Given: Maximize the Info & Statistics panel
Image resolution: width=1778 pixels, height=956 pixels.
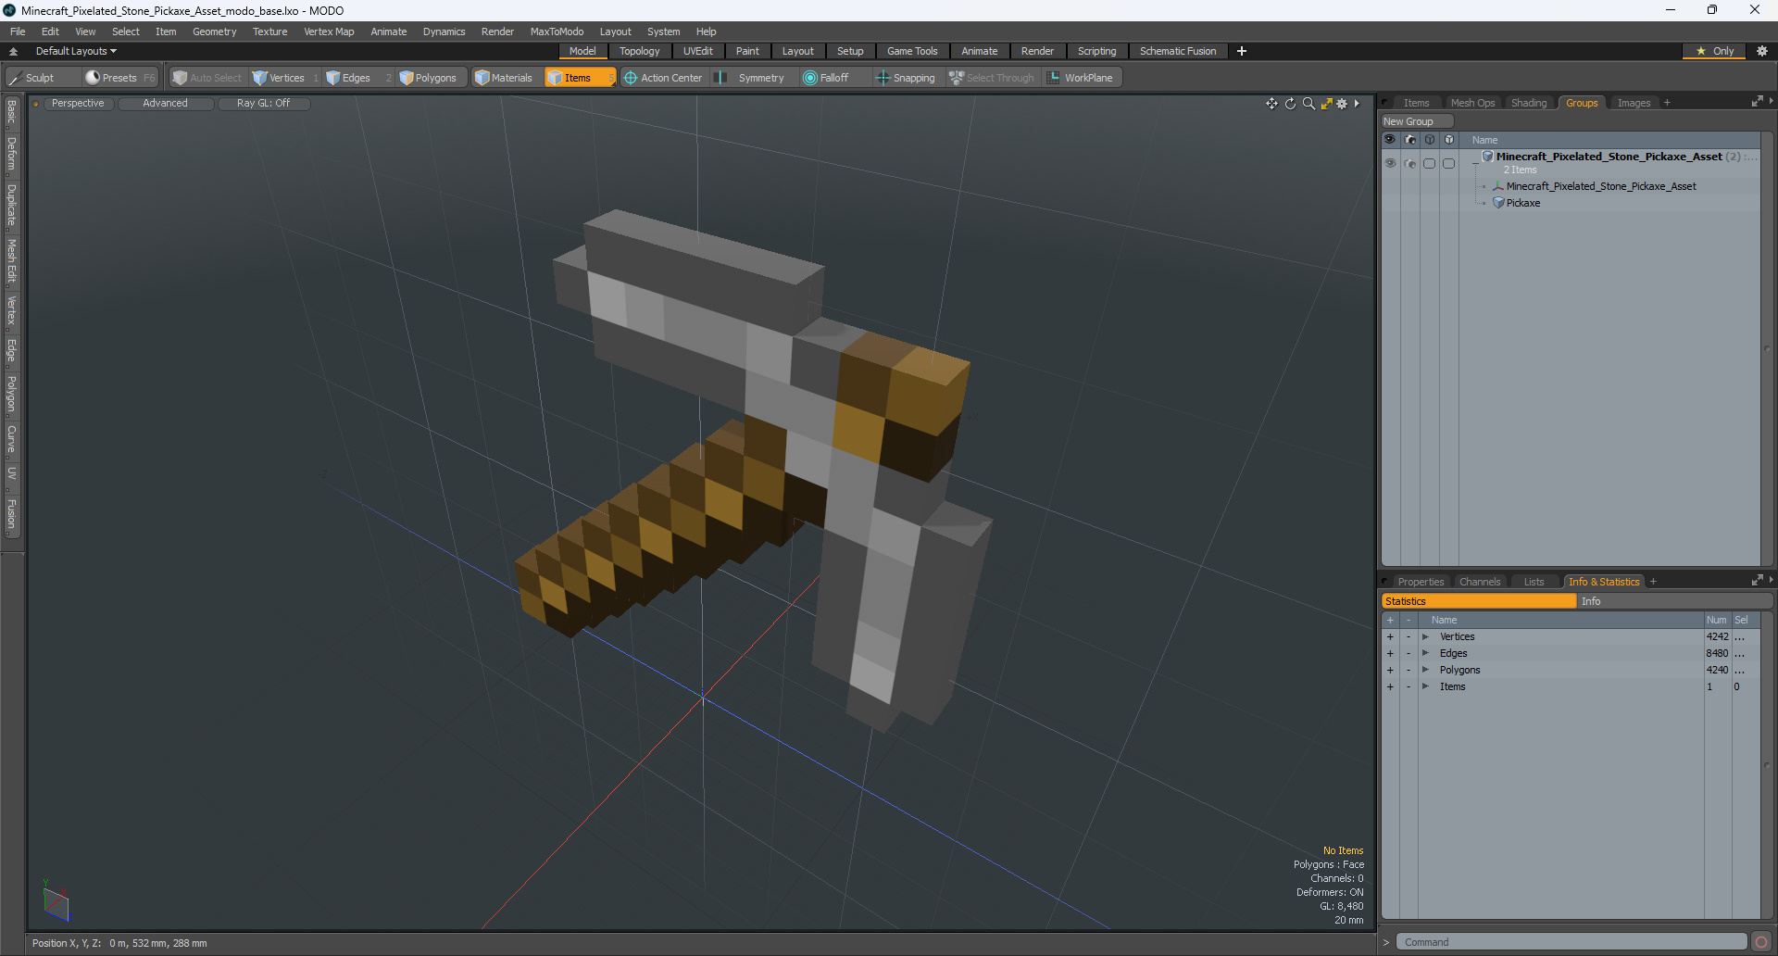Looking at the screenshot, I should 1757,581.
